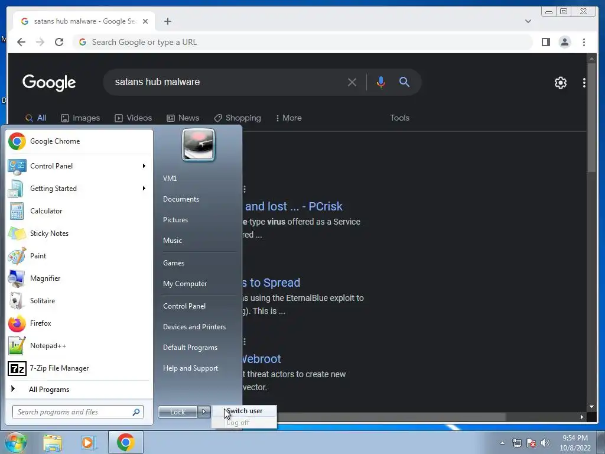Select the All results tab
This screenshot has height=454, width=605.
(35, 118)
